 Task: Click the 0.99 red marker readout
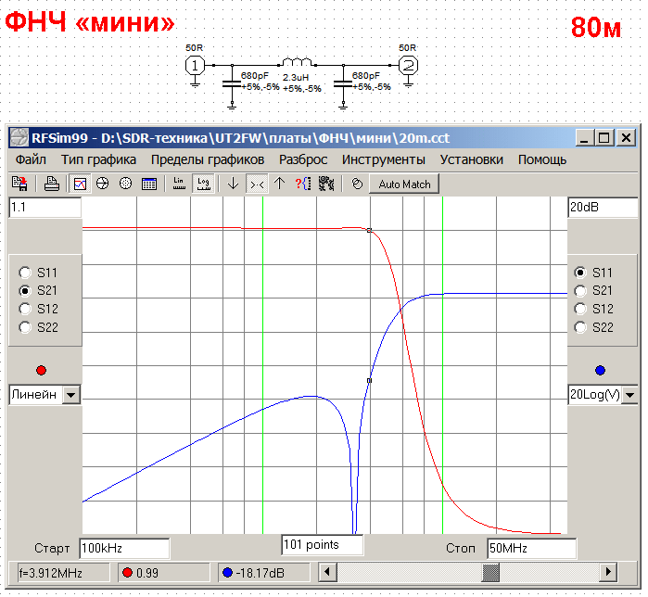click(x=164, y=573)
